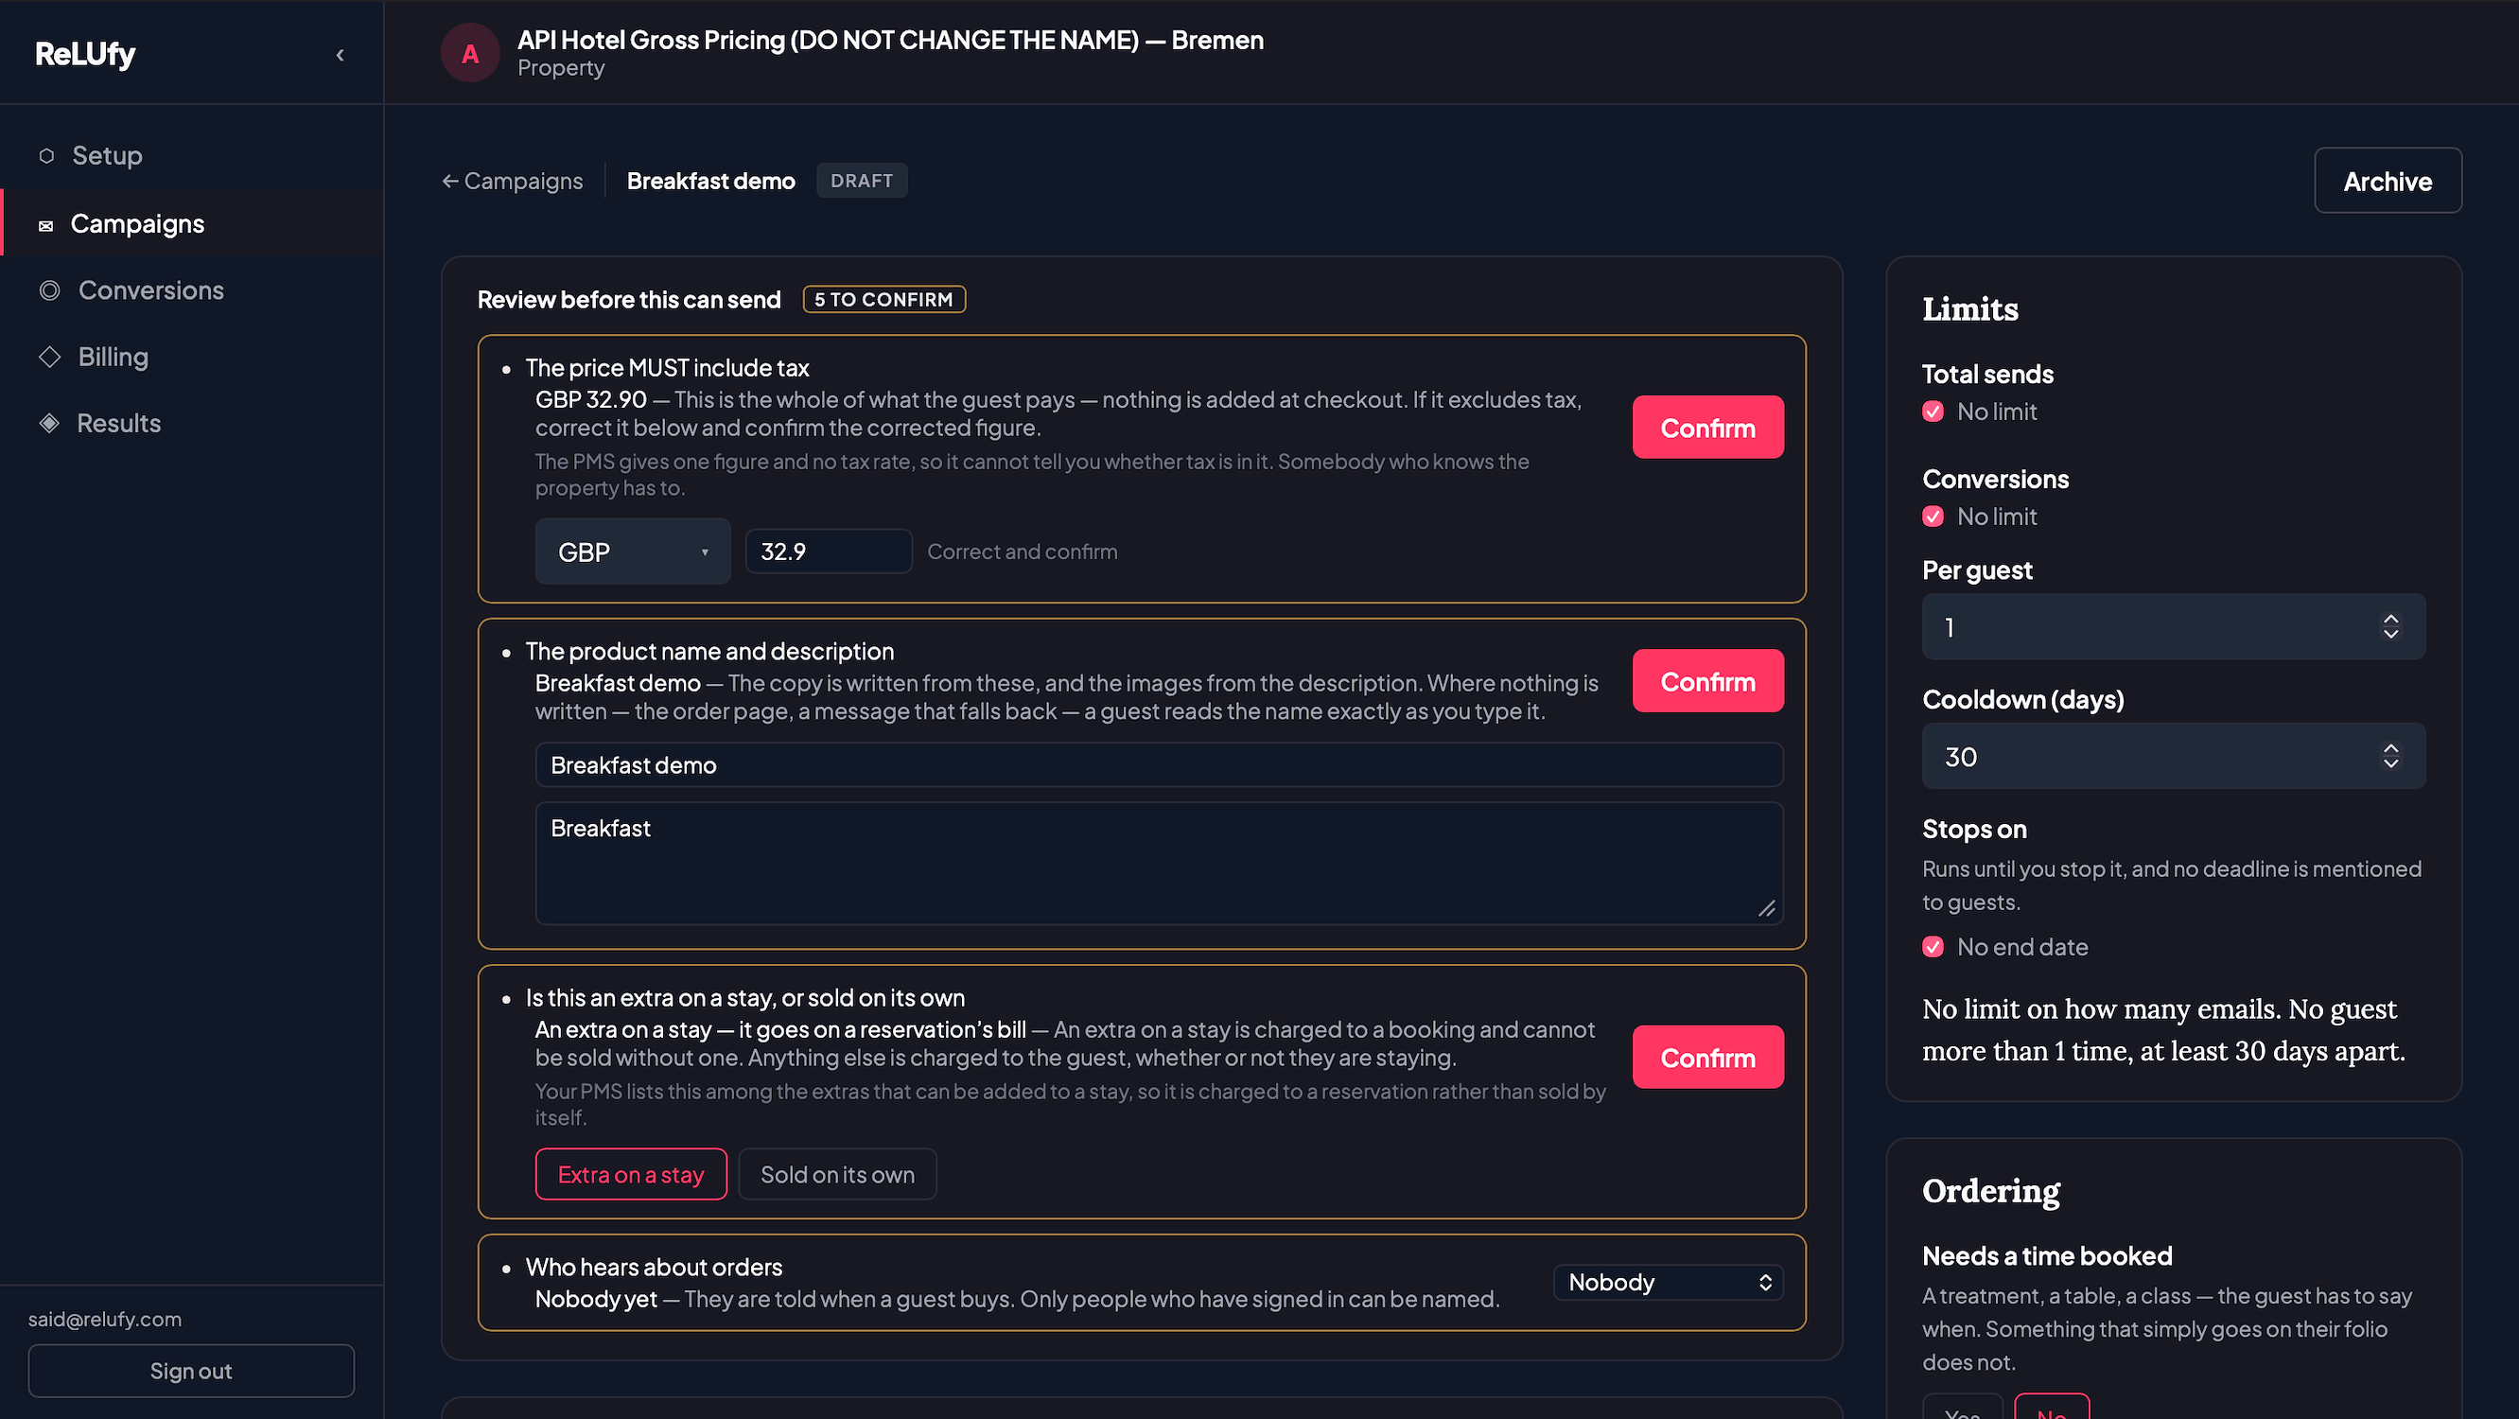Click the Setup circle icon
Image resolution: width=2519 pixels, height=1419 pixels.
(x=46, y=155)
